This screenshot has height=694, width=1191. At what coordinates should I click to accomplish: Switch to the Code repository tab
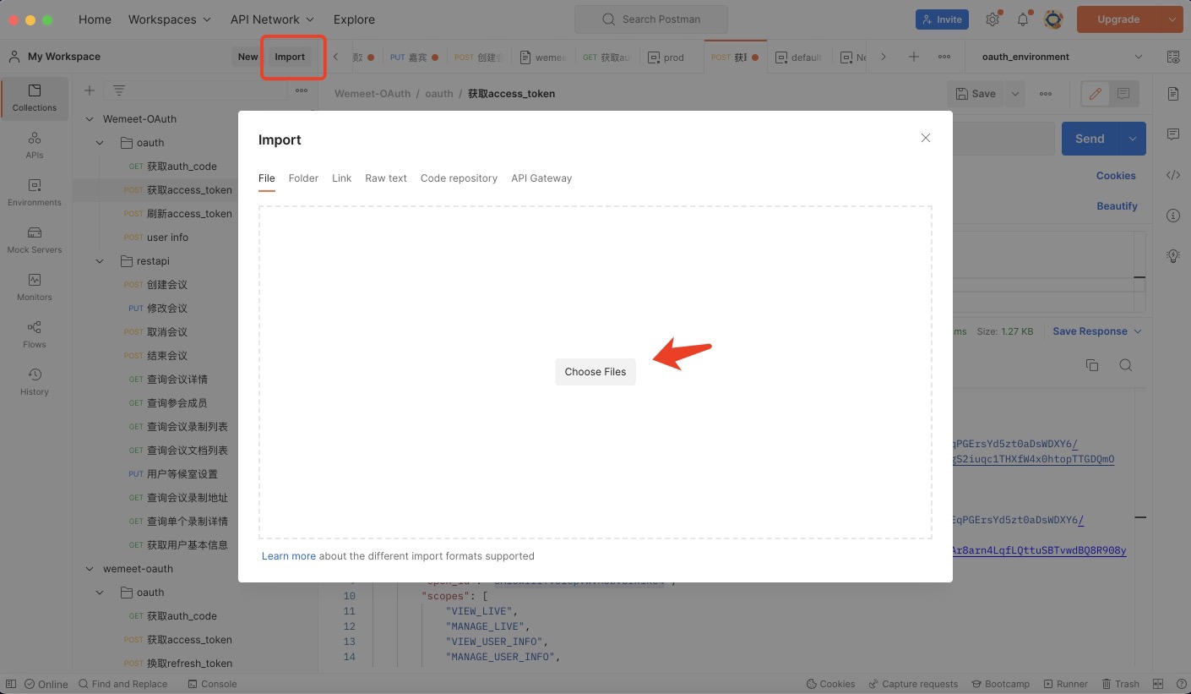459,178
